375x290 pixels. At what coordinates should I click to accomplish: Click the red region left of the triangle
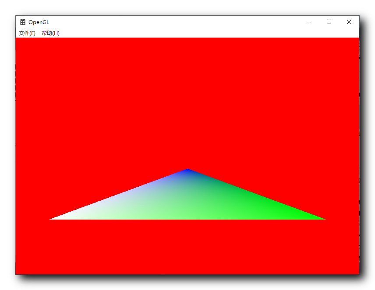tap(44, 197)
